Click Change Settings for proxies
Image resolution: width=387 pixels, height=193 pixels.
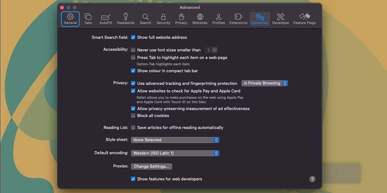[152, 166]
